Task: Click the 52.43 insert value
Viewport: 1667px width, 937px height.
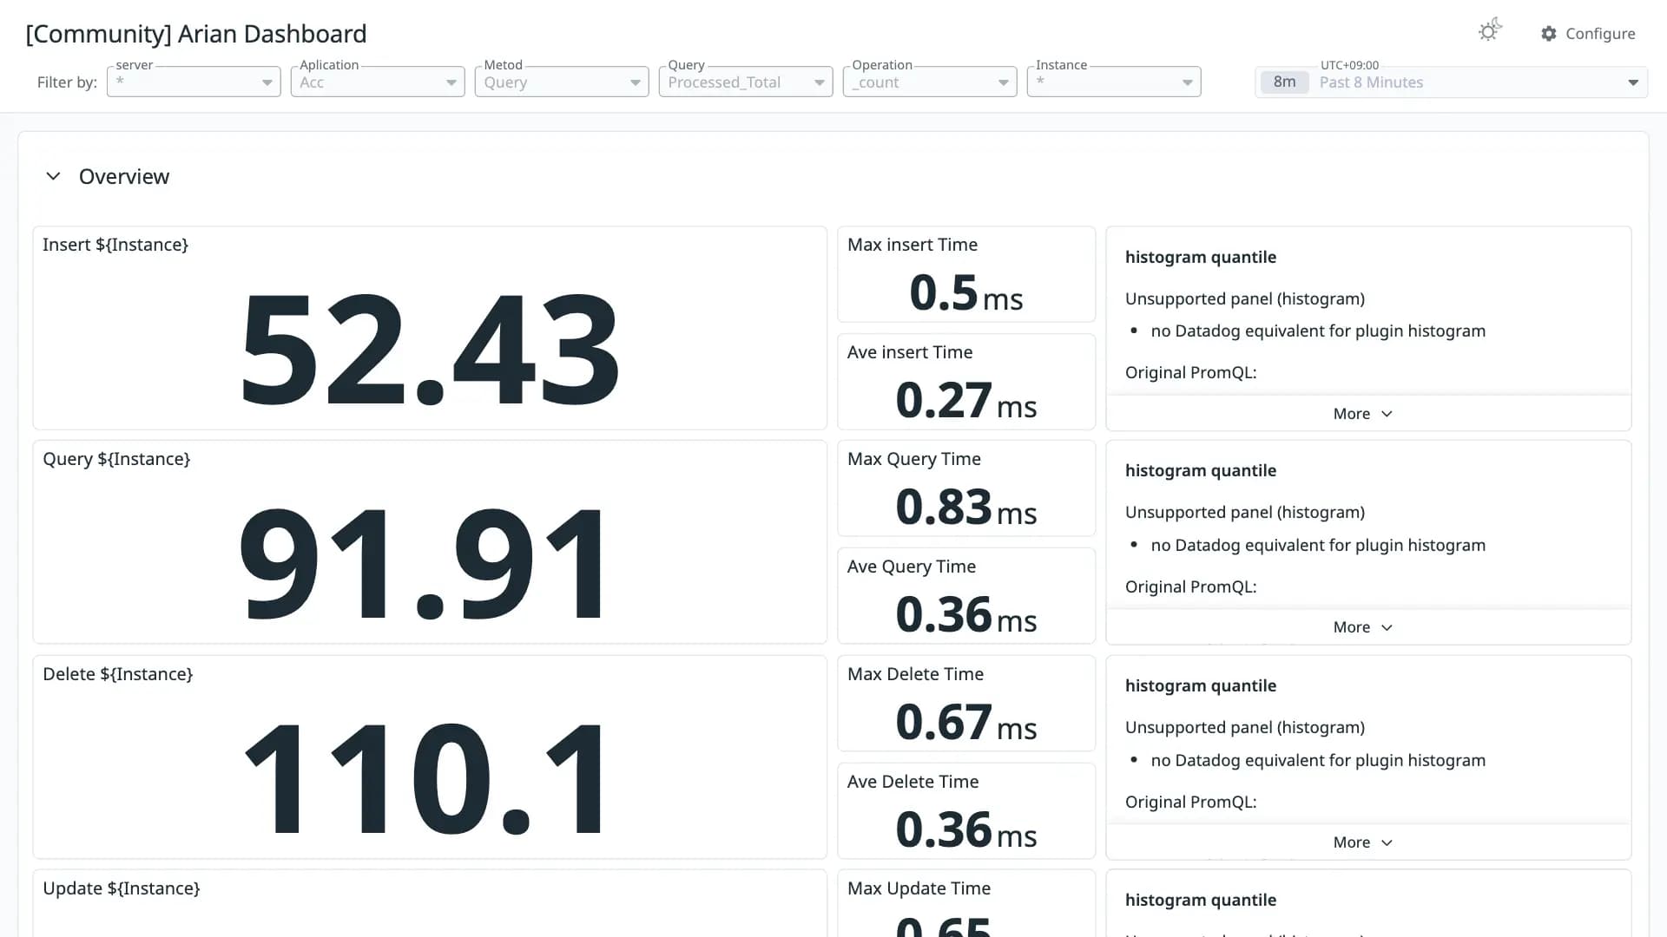Action: pos(430,350)
